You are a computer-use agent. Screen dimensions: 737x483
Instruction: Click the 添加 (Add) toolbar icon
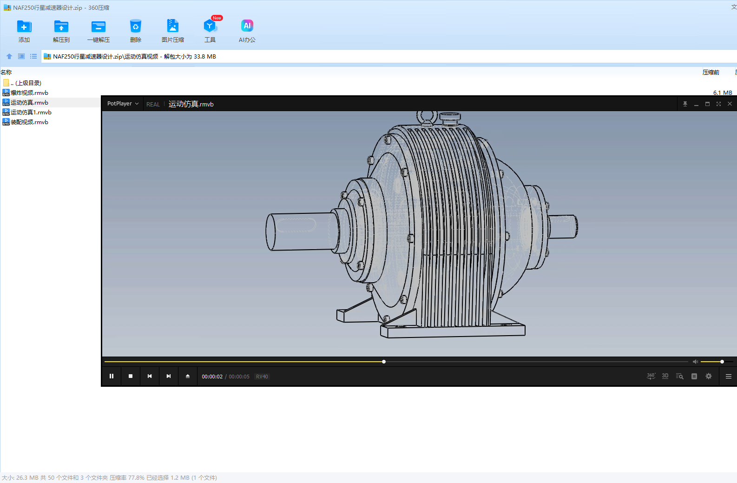pos(24,27)
